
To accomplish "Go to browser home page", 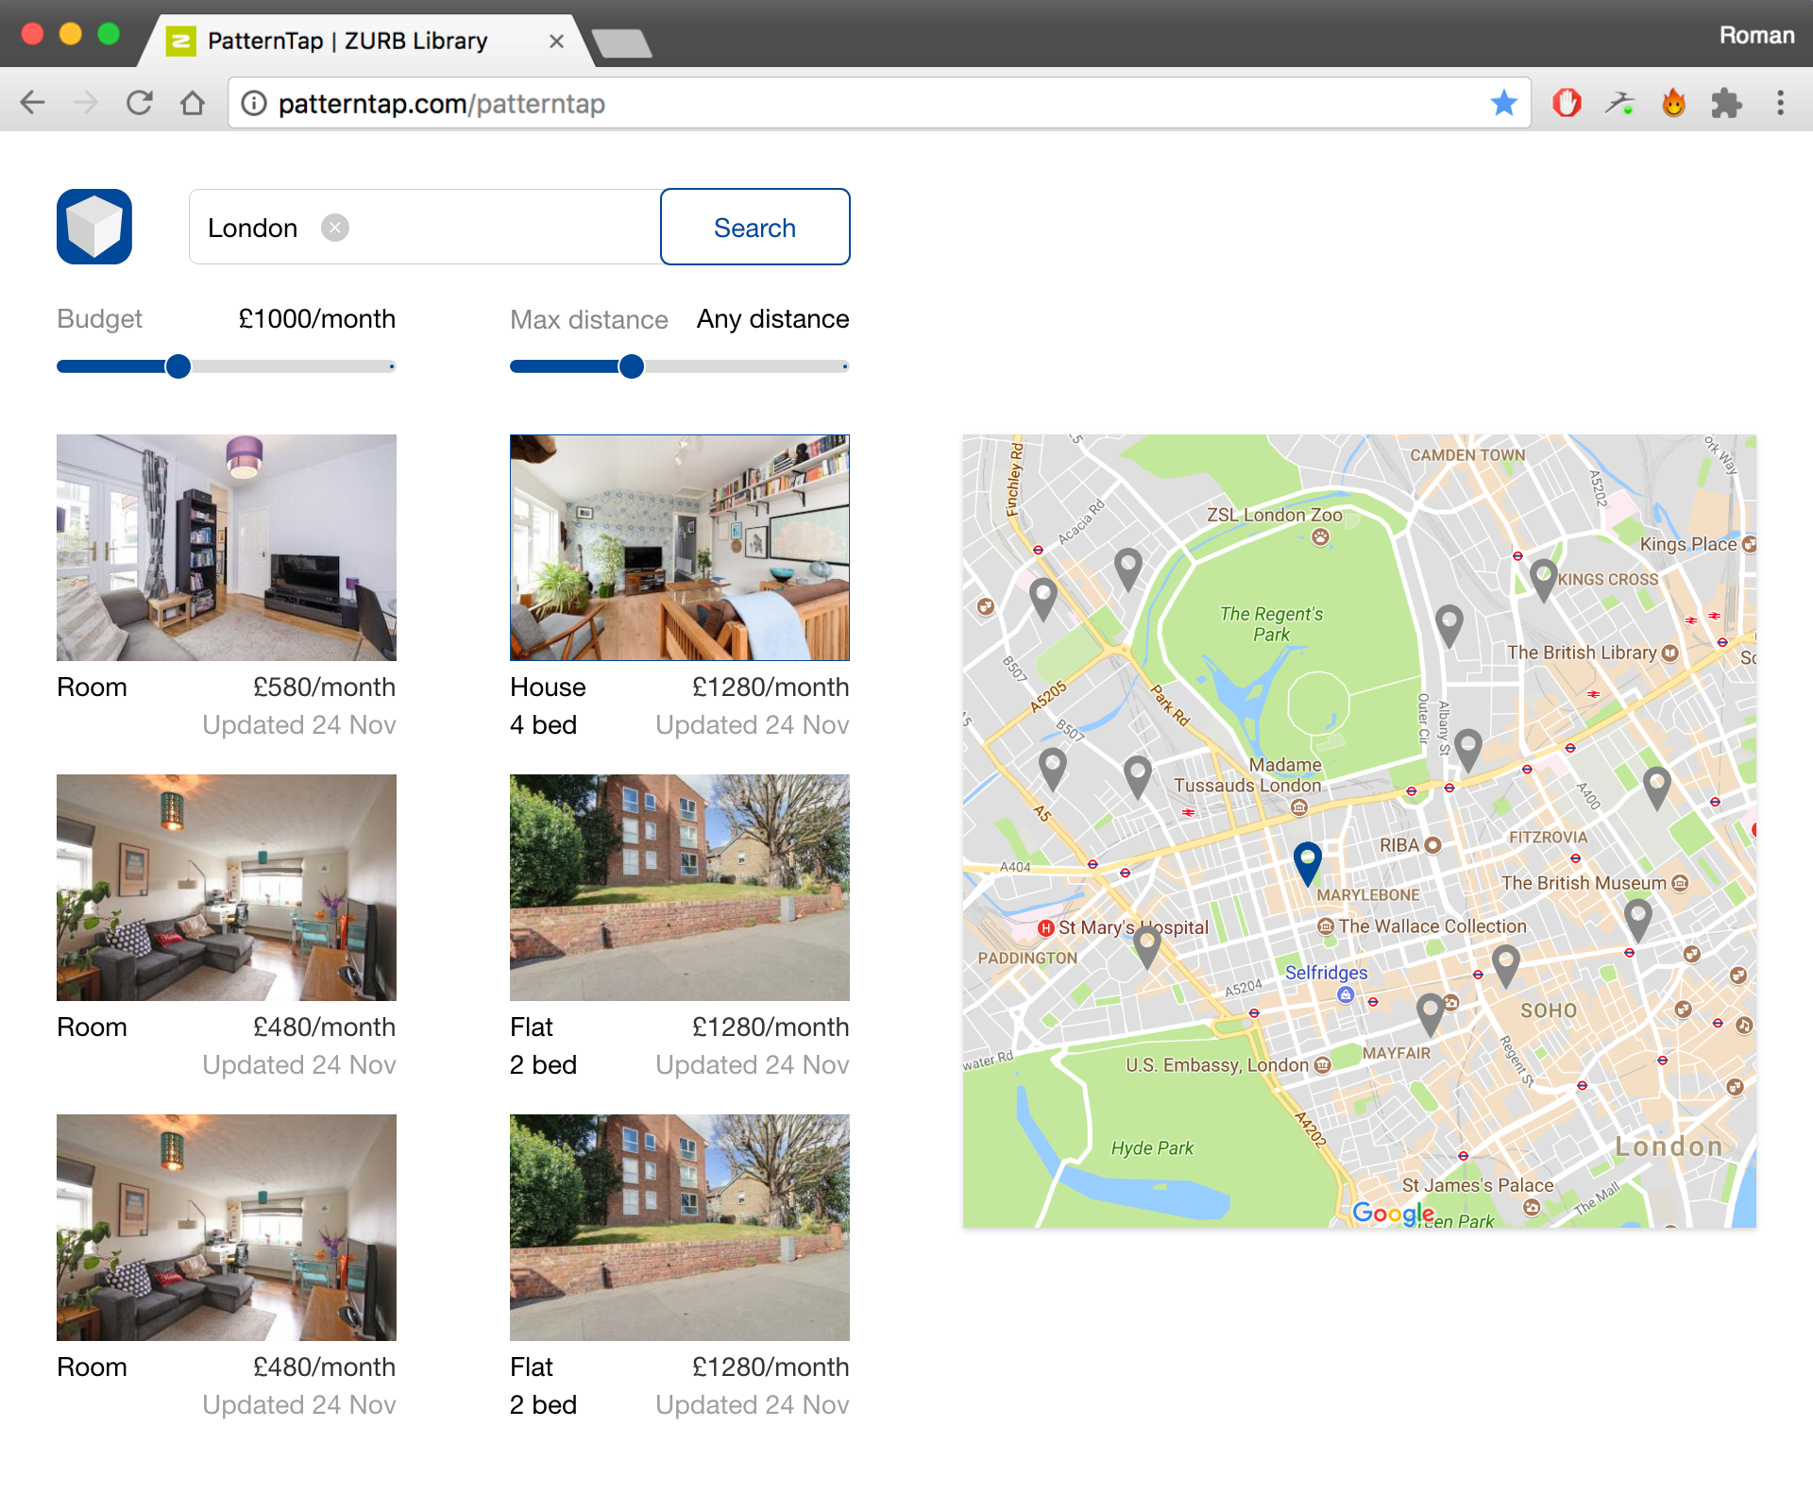I will [x=193, y=103].
